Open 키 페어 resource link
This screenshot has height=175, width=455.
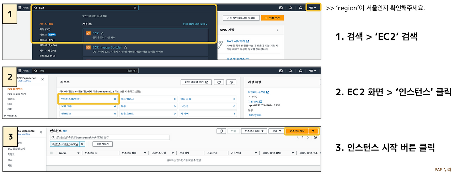[185, 114]
